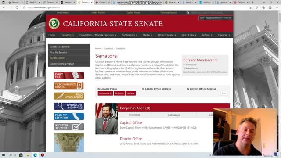Open the Register to Vote banner

pos(69,127)
